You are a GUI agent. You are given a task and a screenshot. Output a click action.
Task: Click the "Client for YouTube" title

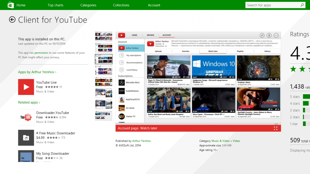[x=53, y=20]
